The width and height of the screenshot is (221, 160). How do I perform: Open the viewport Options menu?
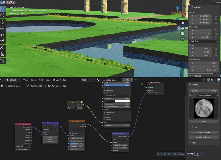point(217,2)
